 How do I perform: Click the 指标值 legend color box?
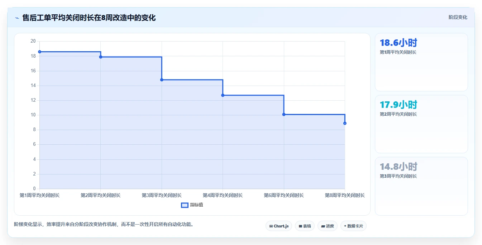pos(185,205)
